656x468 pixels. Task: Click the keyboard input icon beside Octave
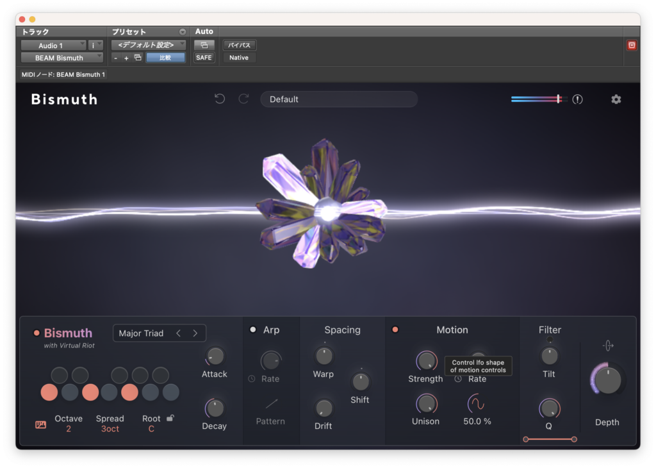tap(40, 424)
